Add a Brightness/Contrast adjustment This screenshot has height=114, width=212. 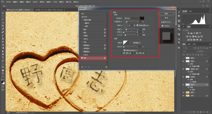click(188, 33)
